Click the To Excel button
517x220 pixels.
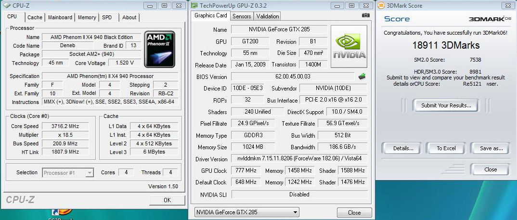[446, 148]
